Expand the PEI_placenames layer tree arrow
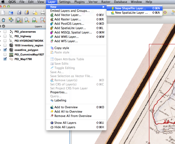This screenshot has width=175, height=144. (0, 32)
